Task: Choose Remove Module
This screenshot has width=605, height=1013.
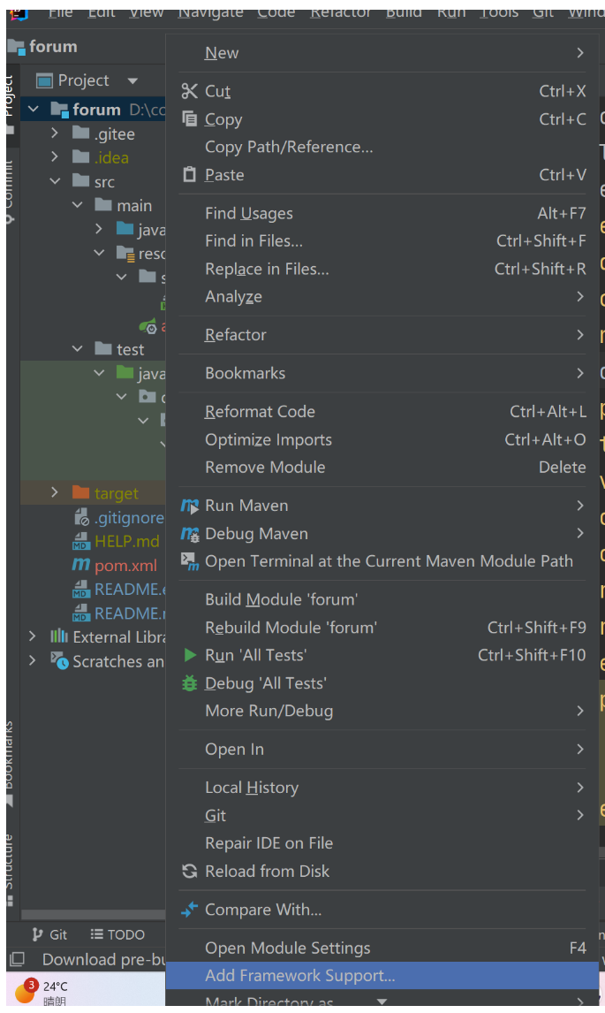Action: pyautogui.click(x=382, y=467)
